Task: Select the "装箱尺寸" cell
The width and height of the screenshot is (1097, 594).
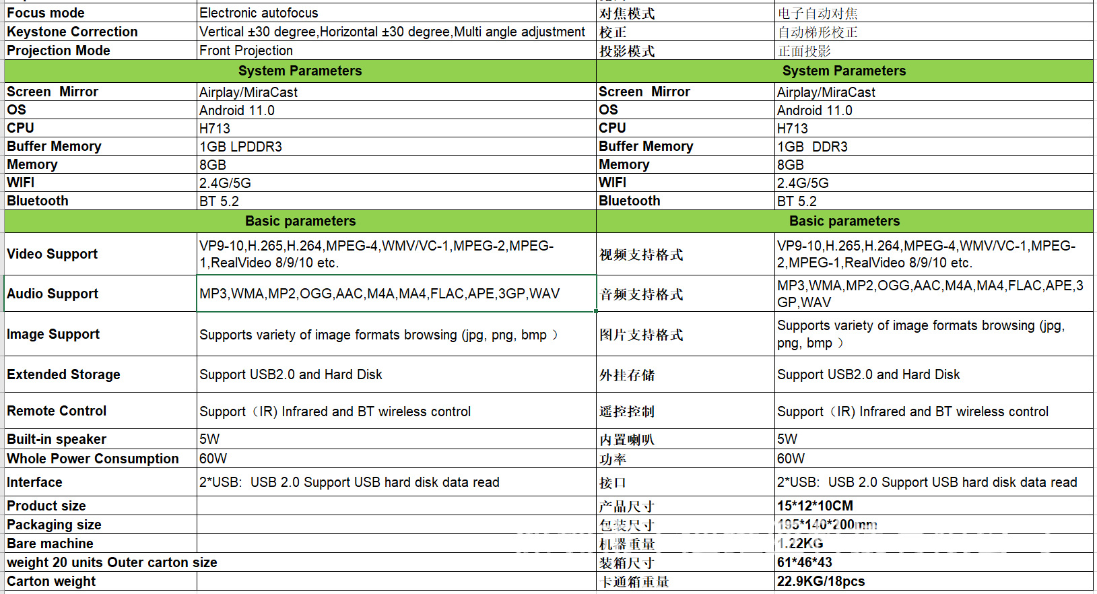Action: (x=686, y=562)
